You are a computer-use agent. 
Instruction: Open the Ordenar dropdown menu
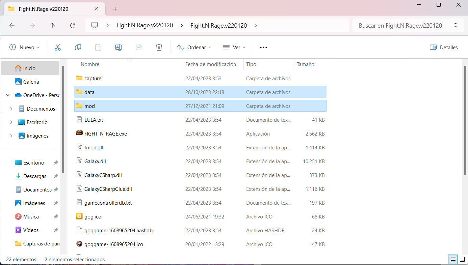point(194,47)
